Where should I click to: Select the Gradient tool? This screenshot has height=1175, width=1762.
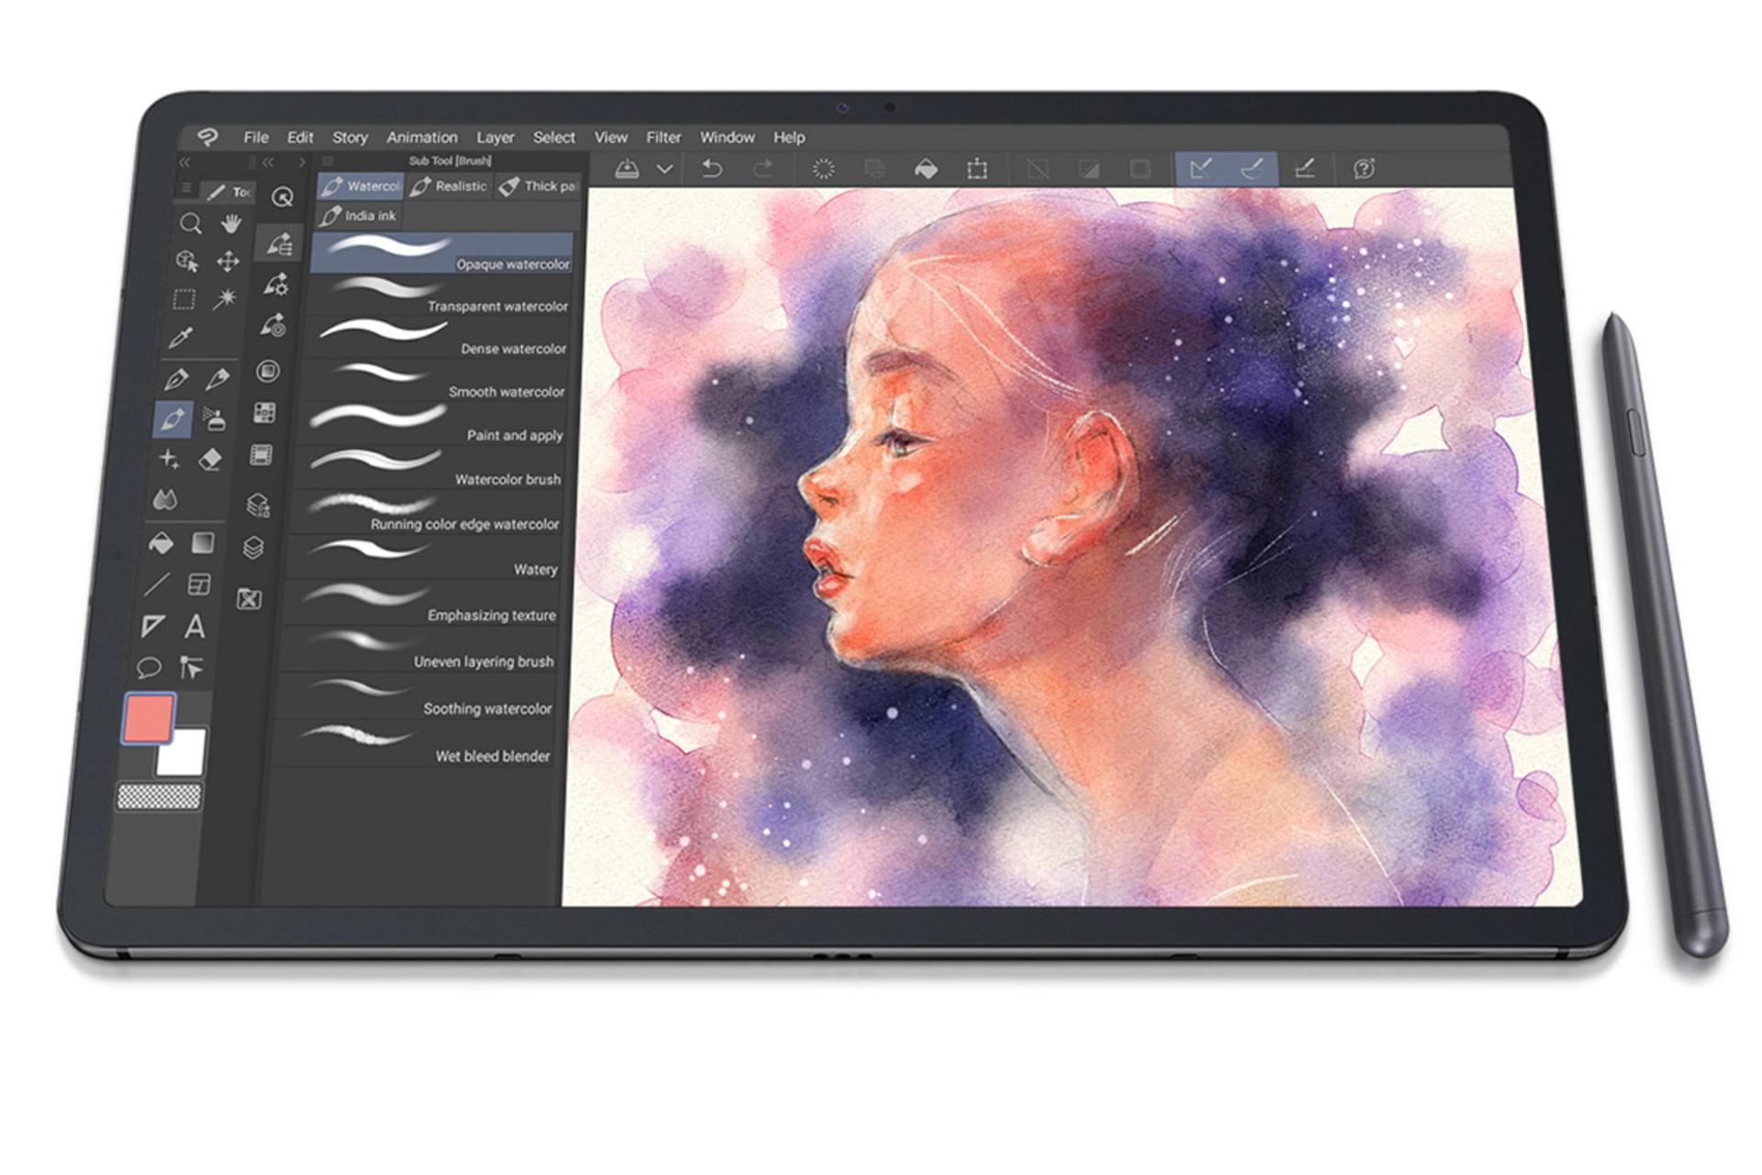(203, 543)
